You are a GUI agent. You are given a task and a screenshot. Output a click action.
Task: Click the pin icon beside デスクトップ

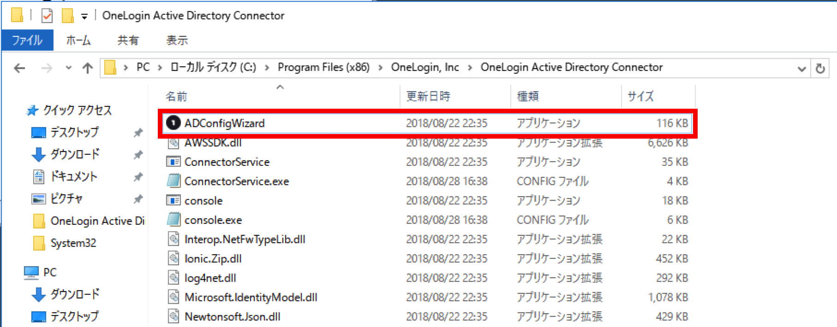[x=138, y=133]
